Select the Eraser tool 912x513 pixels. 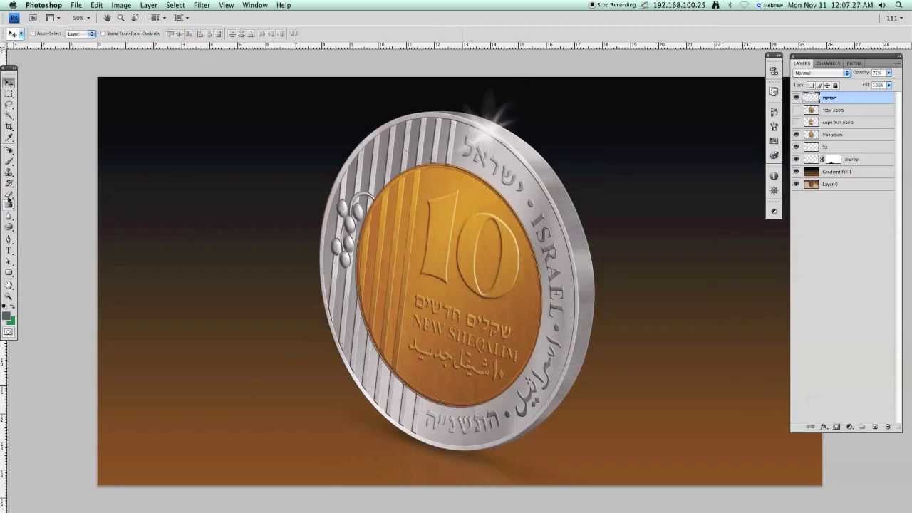coord(9,194)
